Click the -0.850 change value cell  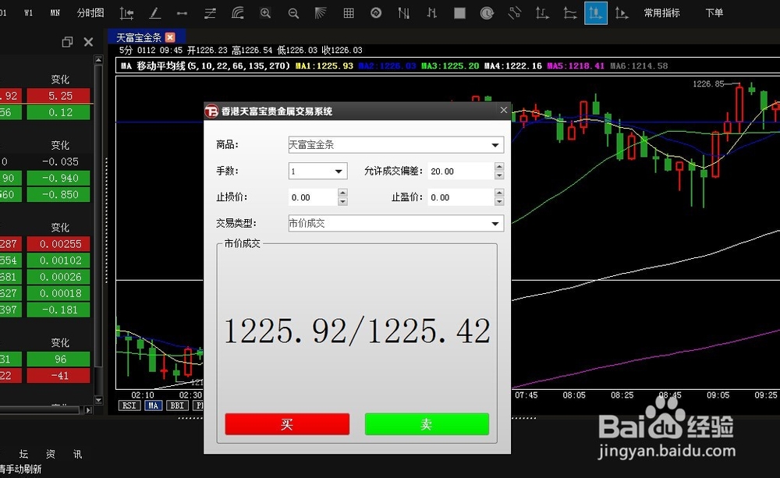tap(58, 194)
